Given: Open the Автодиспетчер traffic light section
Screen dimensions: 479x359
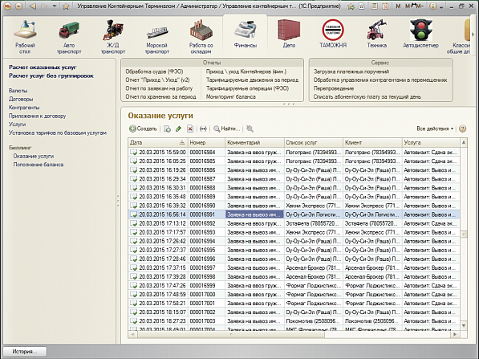Looking at the screenshot, I should (420, 35).
